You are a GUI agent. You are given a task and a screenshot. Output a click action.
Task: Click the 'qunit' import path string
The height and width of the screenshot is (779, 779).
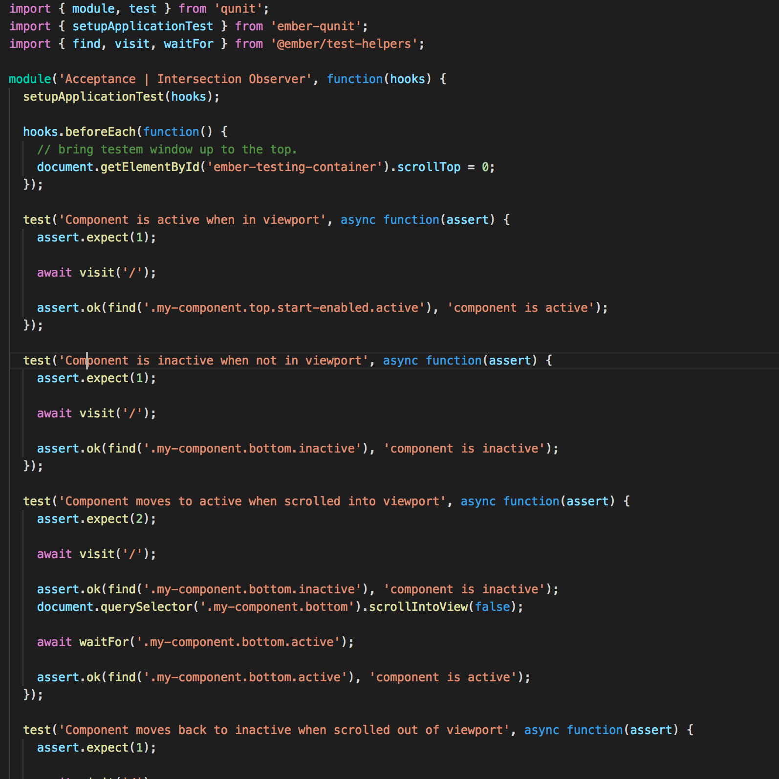coord(238,9)
